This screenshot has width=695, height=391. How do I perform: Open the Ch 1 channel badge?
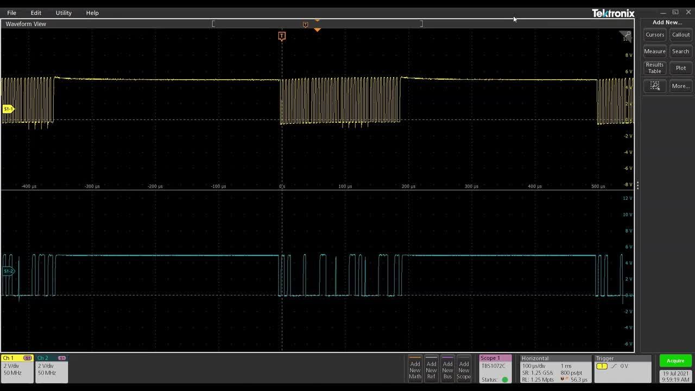pos(17,369)
